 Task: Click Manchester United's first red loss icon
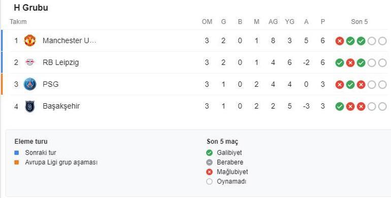[339, 41]
